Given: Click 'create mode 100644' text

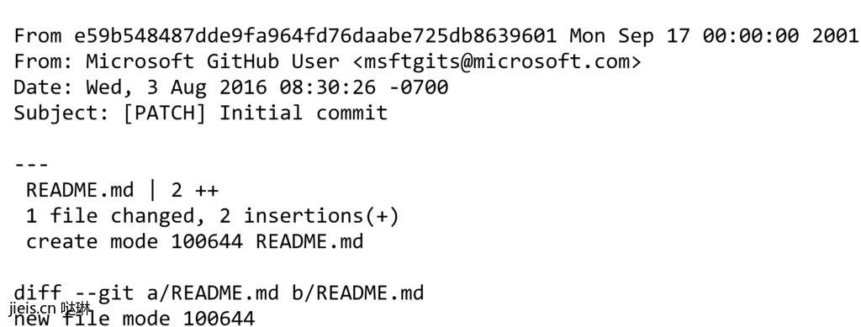Looking at the screenshot, I should pos(134,241).
